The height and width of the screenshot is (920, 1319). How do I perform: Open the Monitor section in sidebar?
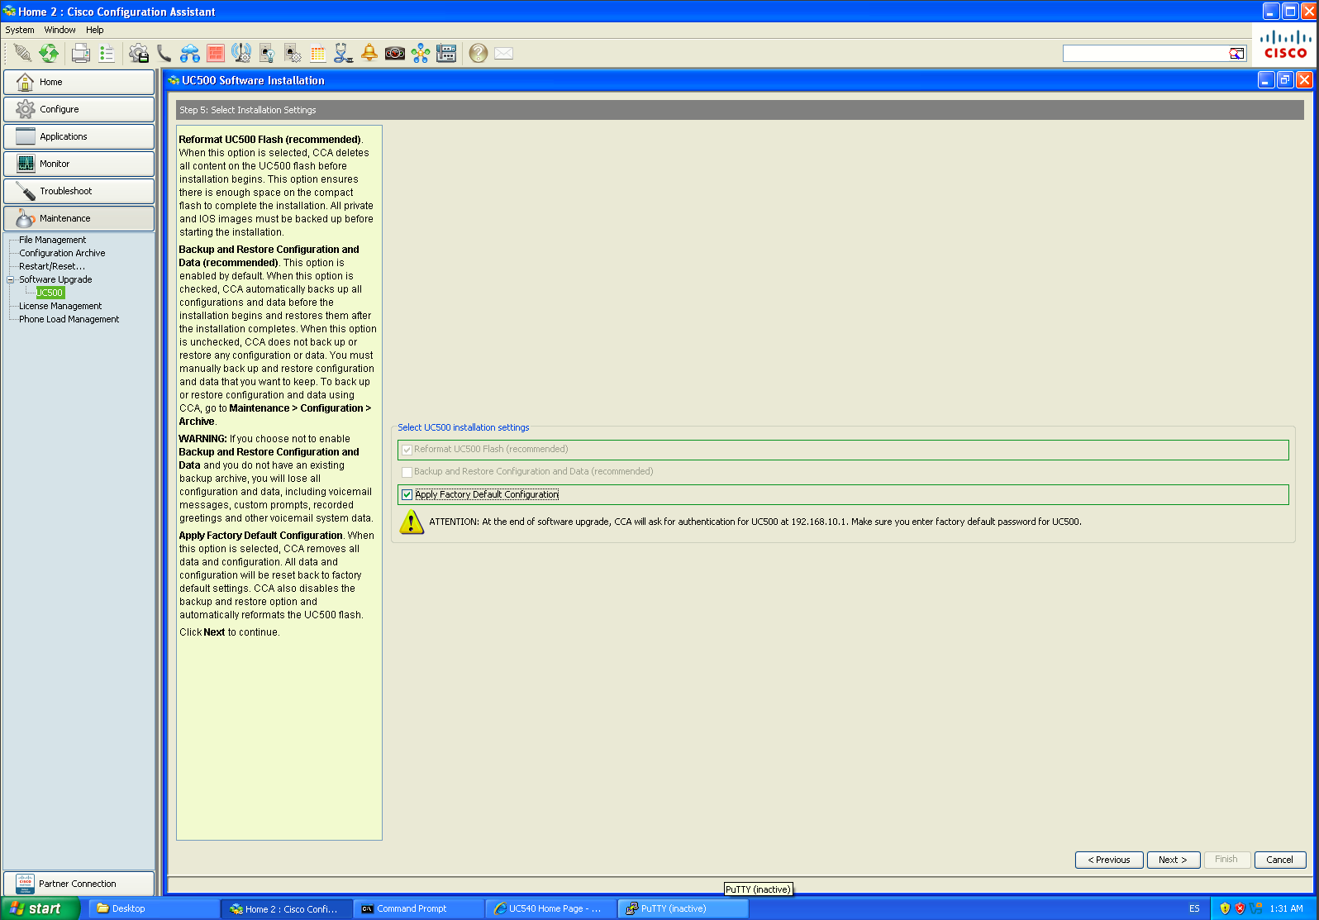[79, 164]
